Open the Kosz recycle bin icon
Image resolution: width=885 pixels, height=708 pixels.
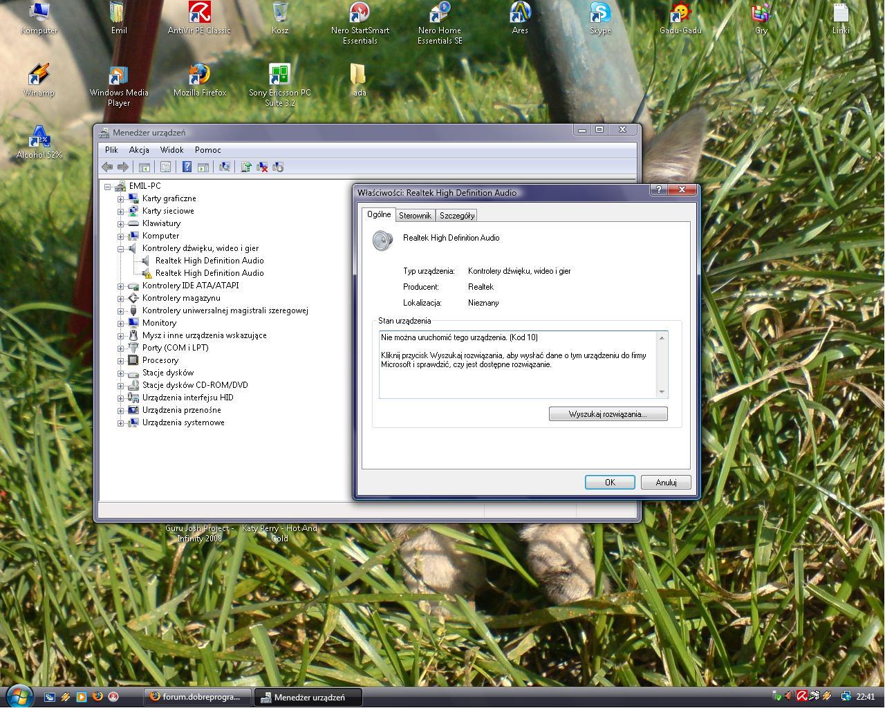280,19
